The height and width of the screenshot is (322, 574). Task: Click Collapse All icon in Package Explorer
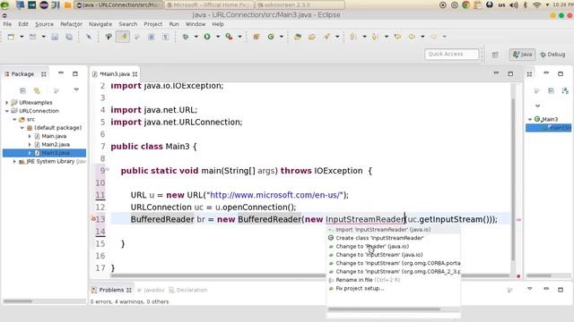(x=22, y=90)
